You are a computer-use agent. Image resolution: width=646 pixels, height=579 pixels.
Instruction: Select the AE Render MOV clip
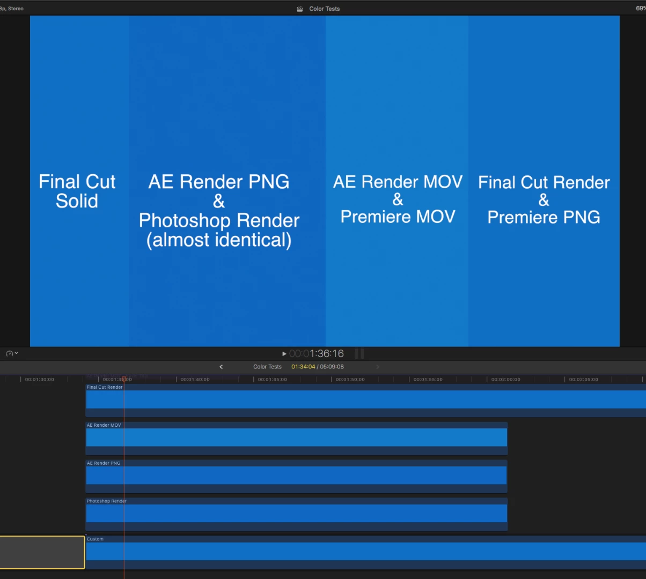point(297,438)
